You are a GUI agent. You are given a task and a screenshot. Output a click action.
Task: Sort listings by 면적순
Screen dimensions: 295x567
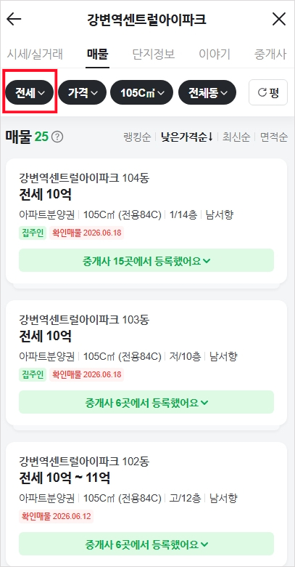(x=274, y=137)
